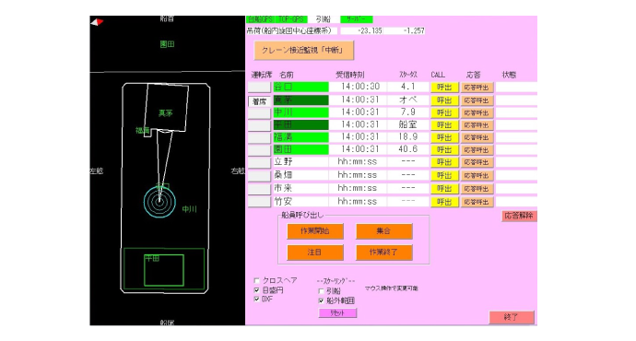
Task: Click the 応答呼出 button for 立野
Action: click(477, 162)
